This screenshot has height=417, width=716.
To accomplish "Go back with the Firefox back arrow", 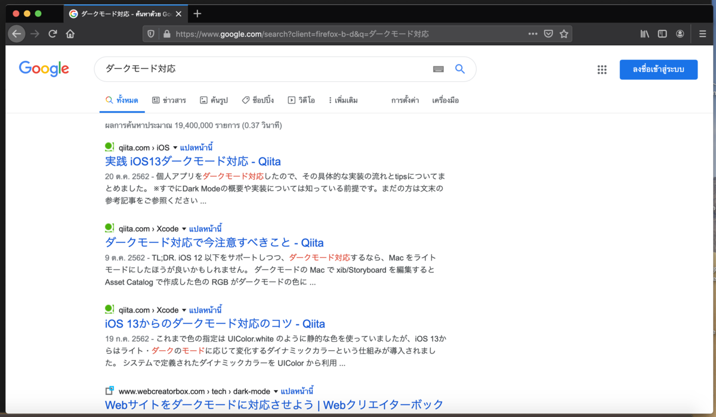I will (17, 34).
